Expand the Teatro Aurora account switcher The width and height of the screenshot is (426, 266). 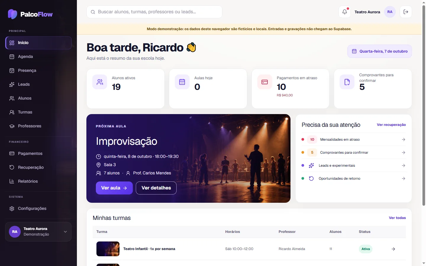(38, 232)
